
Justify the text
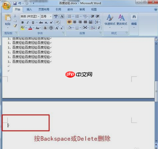(85, 22)
